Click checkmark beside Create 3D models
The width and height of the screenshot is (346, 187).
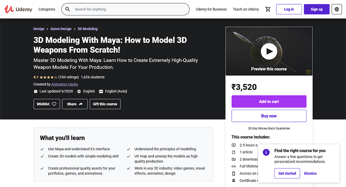(42, 156)
